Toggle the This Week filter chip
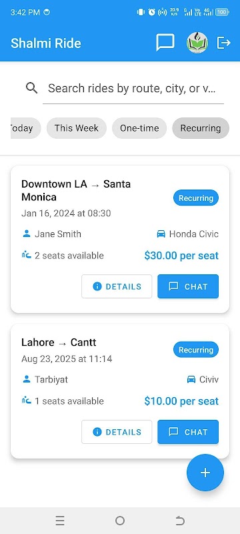The image size is (240, 534). (77, 128)
